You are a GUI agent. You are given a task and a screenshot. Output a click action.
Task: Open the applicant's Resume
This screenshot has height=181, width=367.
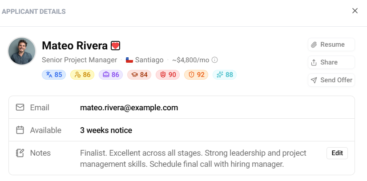point(331,44)
